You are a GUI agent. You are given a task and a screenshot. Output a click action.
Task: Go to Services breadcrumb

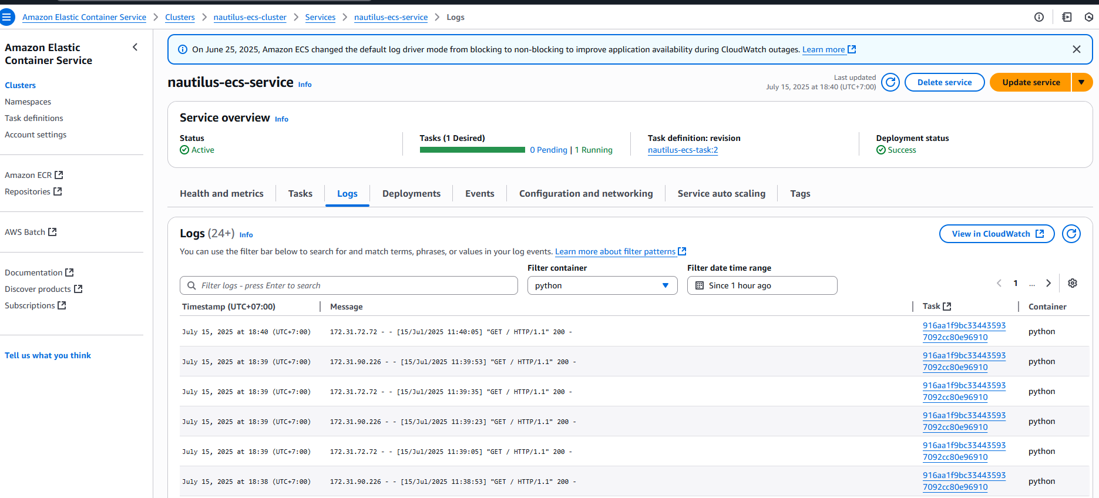320,17
